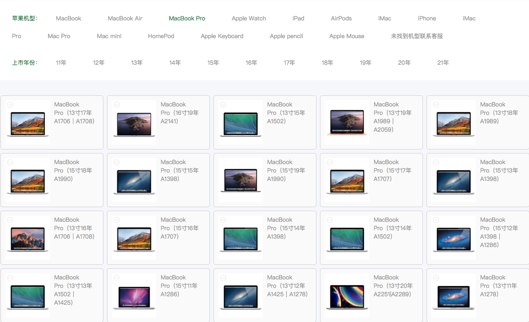The height and width of the screenshot is (322, 529).
Task: Tick the radio circle on the 15寸12年 A1398 card
Action: [436, 220]
